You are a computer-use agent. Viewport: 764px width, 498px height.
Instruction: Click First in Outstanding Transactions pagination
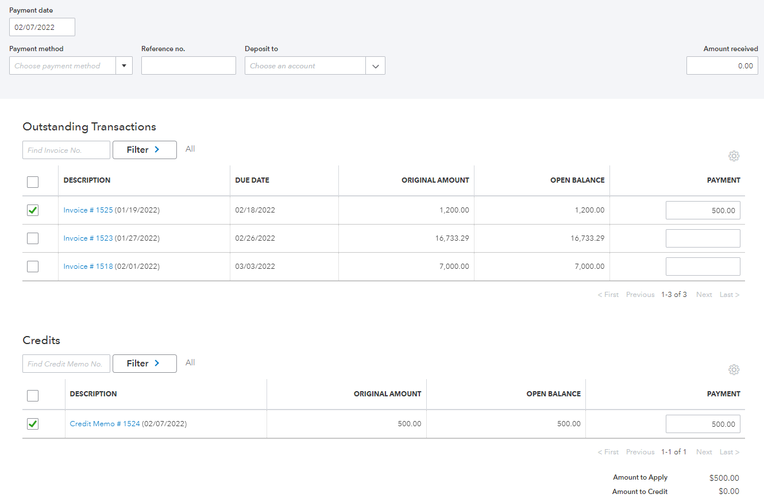[x=608, y=294]
